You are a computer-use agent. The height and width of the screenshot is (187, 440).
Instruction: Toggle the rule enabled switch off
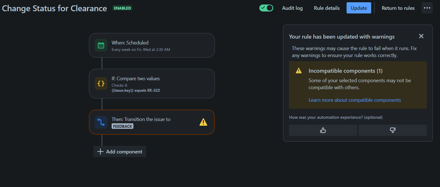266,8
